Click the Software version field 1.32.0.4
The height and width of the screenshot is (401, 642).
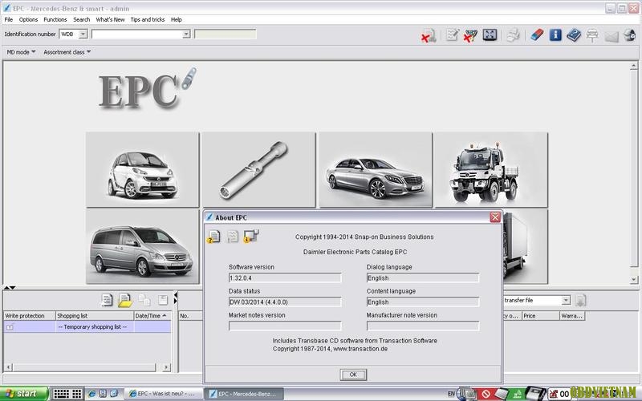coord(285,277)
